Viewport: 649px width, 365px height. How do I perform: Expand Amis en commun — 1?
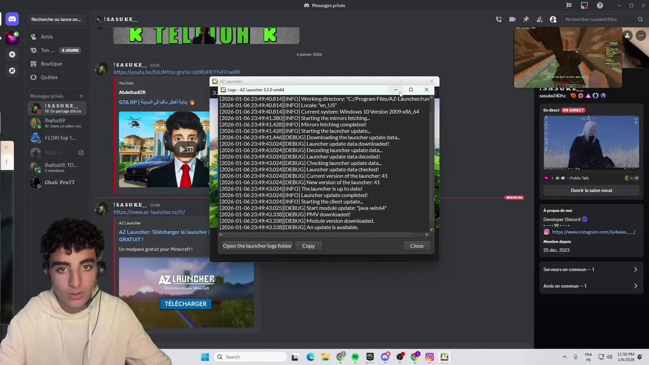pos(590,286)
